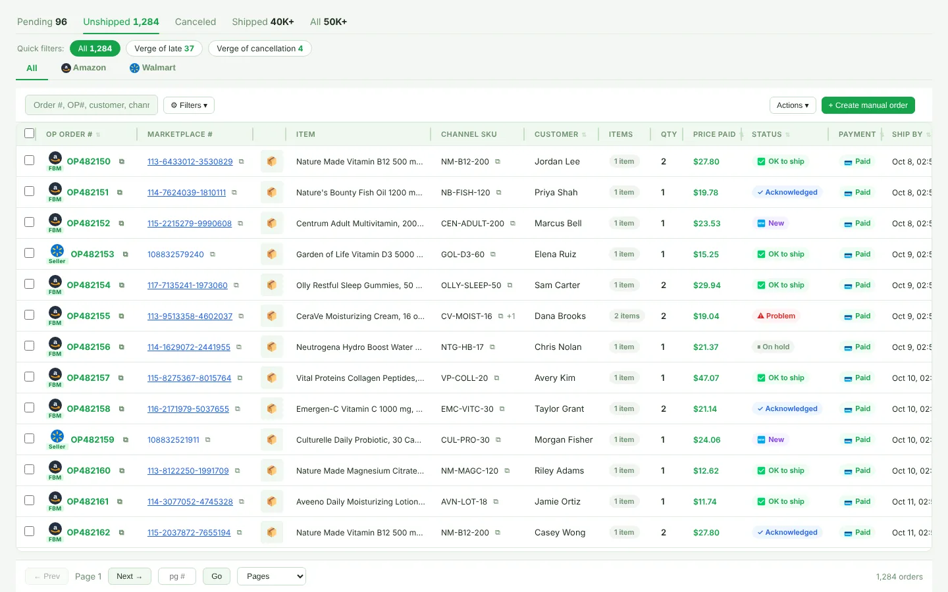Select the Amazon channel tab
The height and width of the screenshot is (592, 948).
84,68
